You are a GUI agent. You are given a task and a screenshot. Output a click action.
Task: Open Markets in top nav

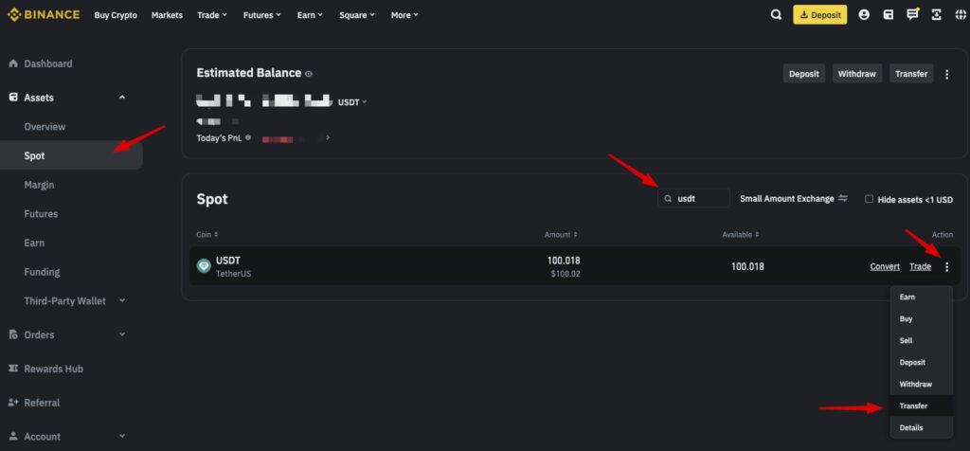tap(167, 15)
